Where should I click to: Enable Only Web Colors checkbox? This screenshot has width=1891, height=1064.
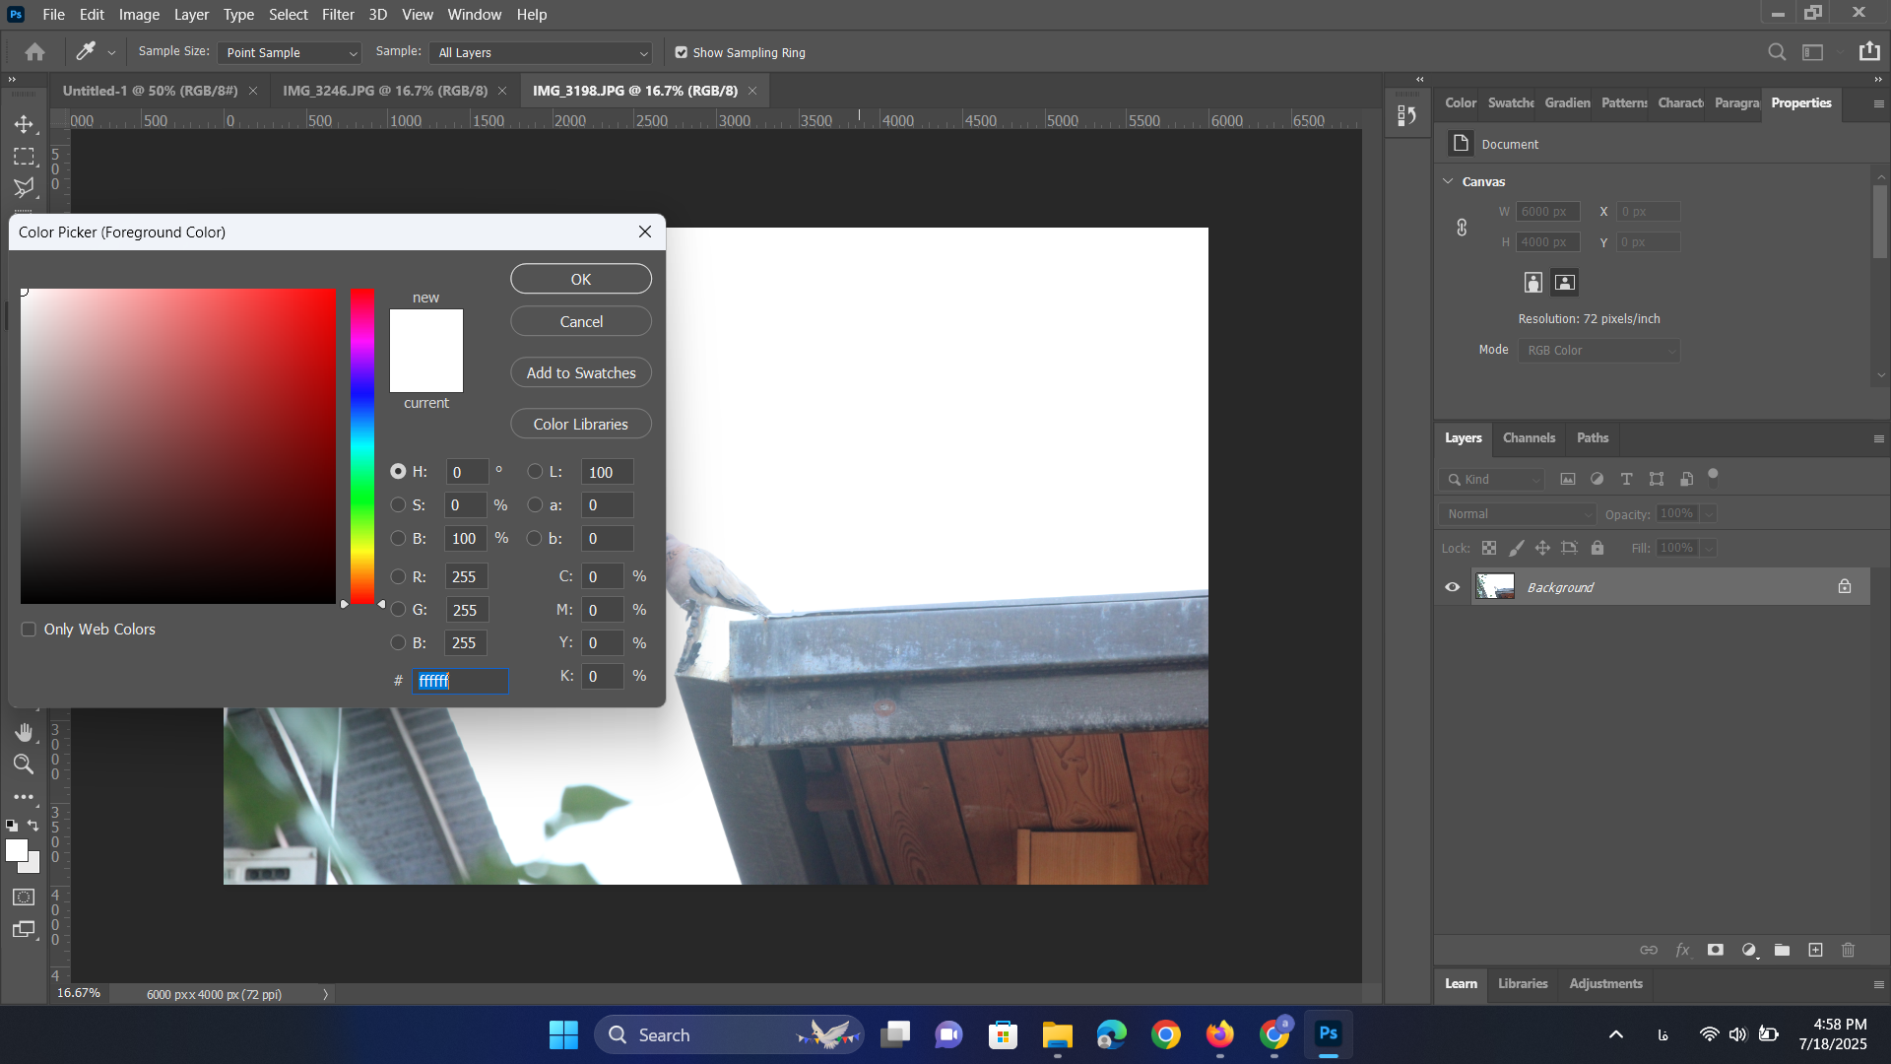tap(29, 630)
